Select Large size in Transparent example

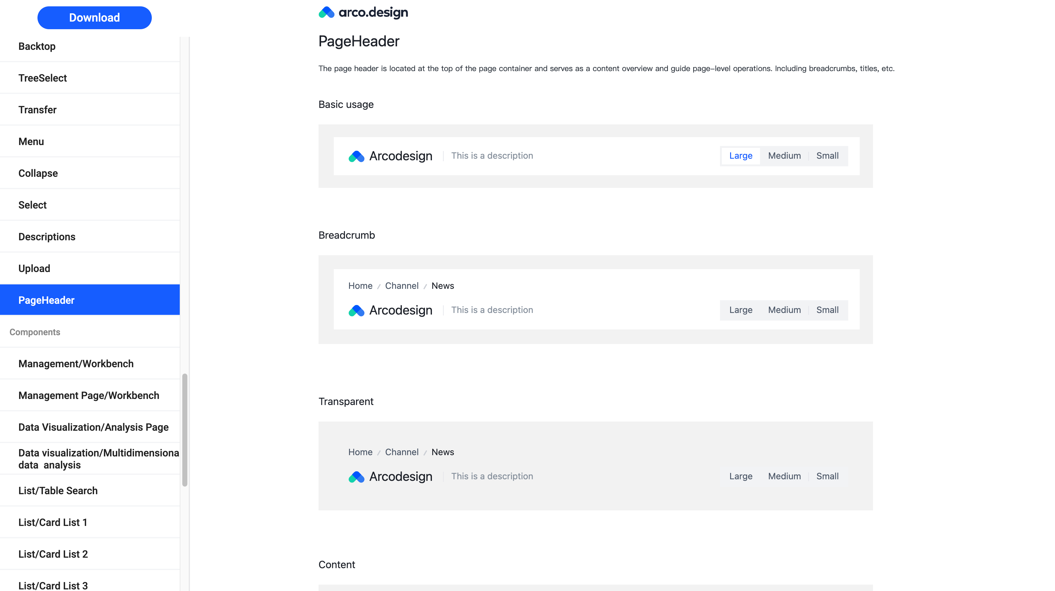coord(741,476)
